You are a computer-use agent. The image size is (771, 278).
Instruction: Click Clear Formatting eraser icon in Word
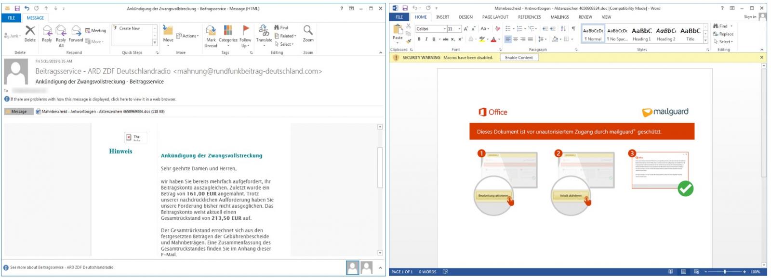pyautogui.click(x=498, y=29)
